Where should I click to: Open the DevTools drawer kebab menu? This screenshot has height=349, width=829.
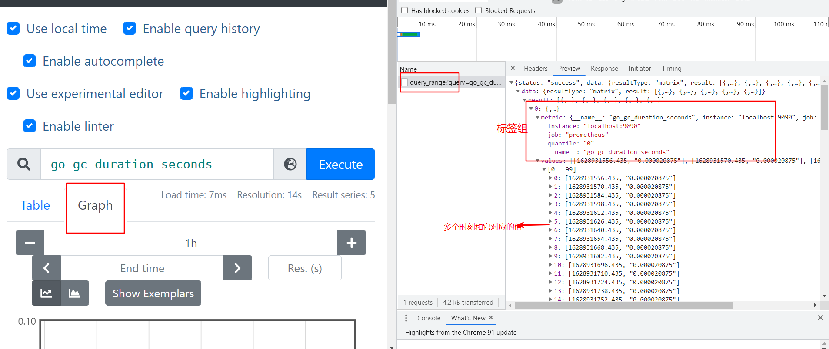coord(406,318)
